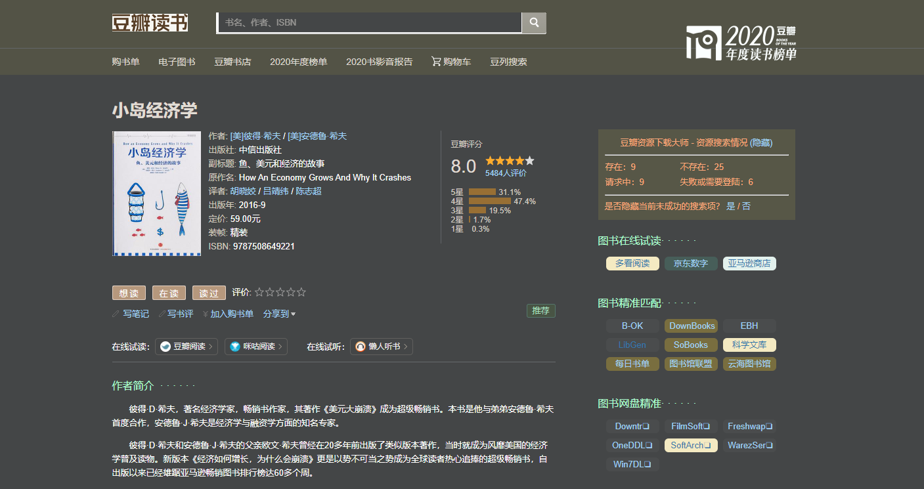Open author link 彼得·希夫
This screenshot has width=924, height=489.
point(255,136)
